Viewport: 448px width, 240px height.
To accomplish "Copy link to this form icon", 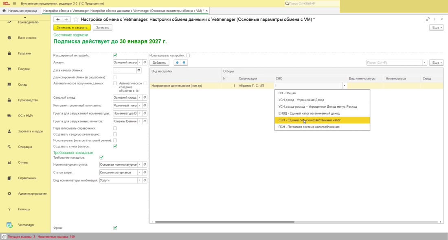I will (428, 19).
